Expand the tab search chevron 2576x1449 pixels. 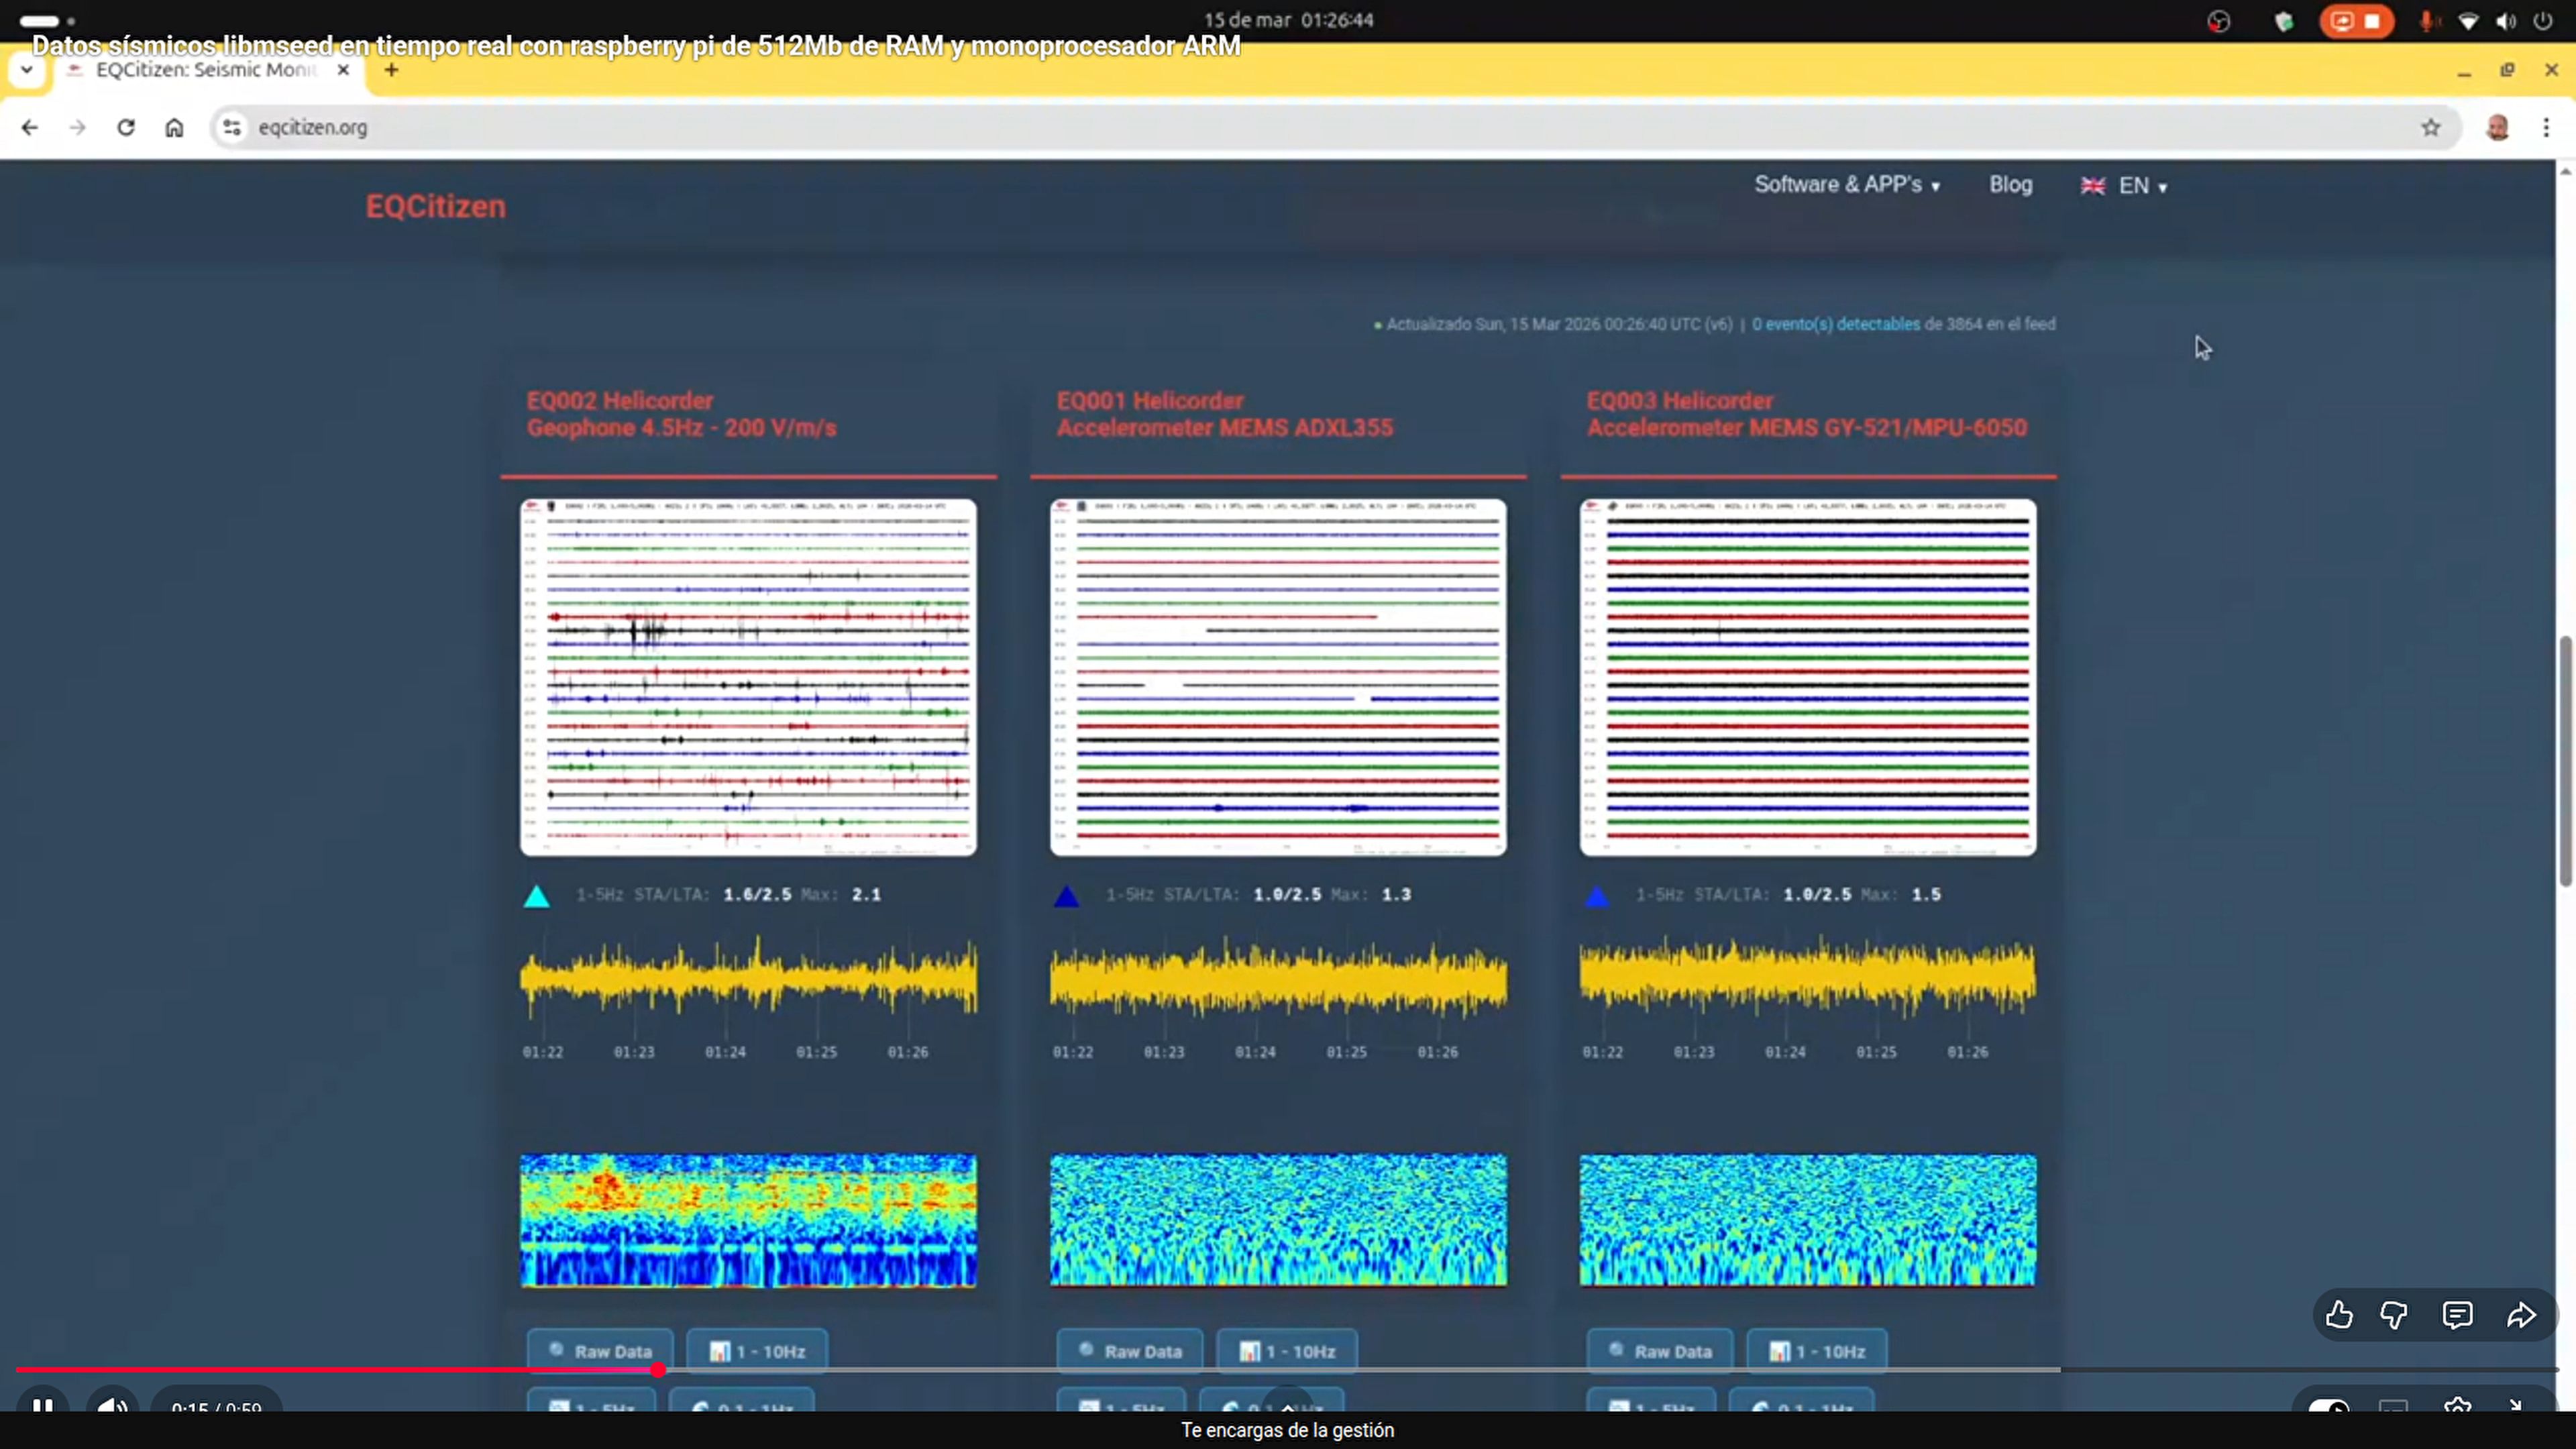tap(27, 70)
